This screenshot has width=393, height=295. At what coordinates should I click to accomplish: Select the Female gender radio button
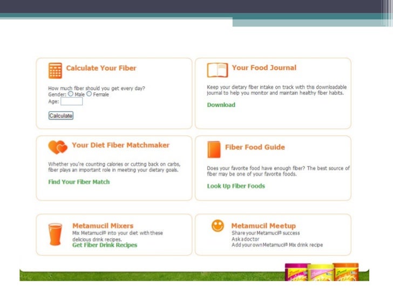pyautogui.click(x=89, y=94)
